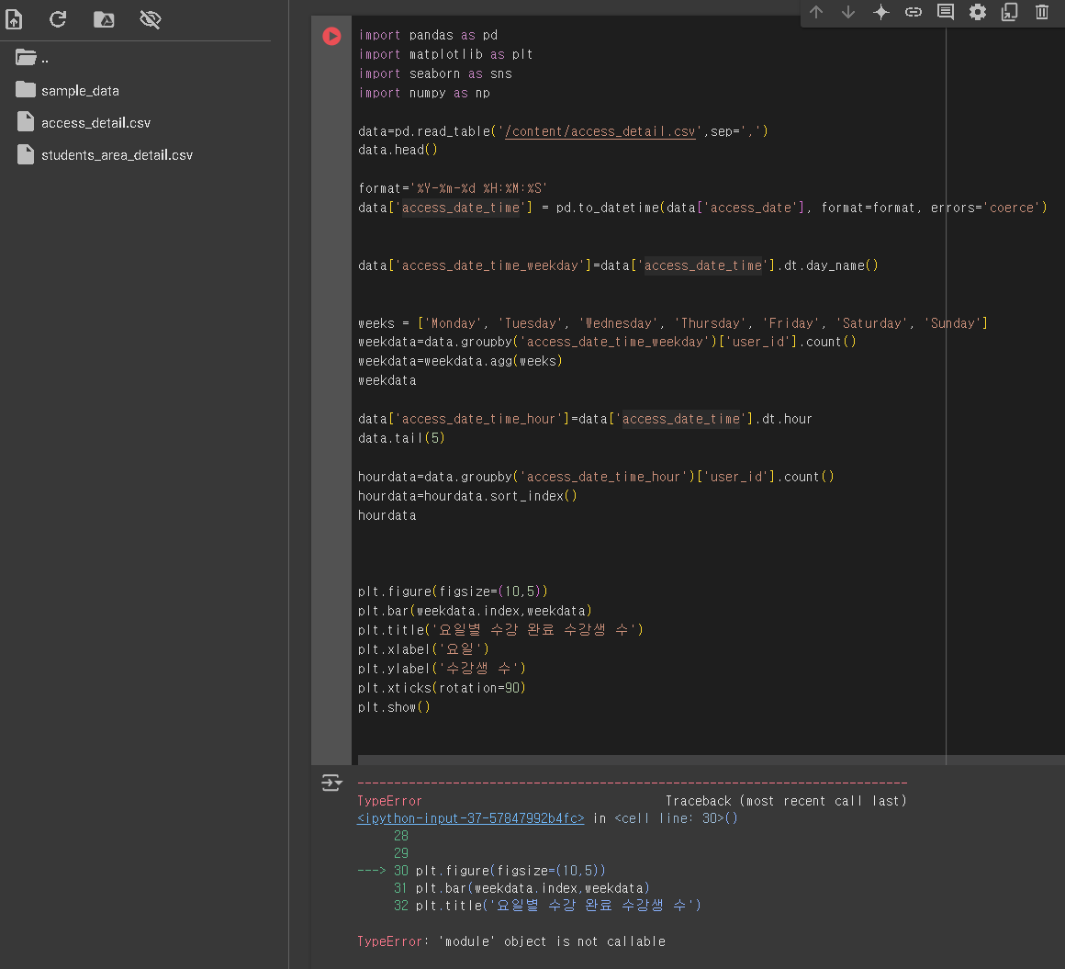Open ipython-input-37 traceback link

pos(471,818)
